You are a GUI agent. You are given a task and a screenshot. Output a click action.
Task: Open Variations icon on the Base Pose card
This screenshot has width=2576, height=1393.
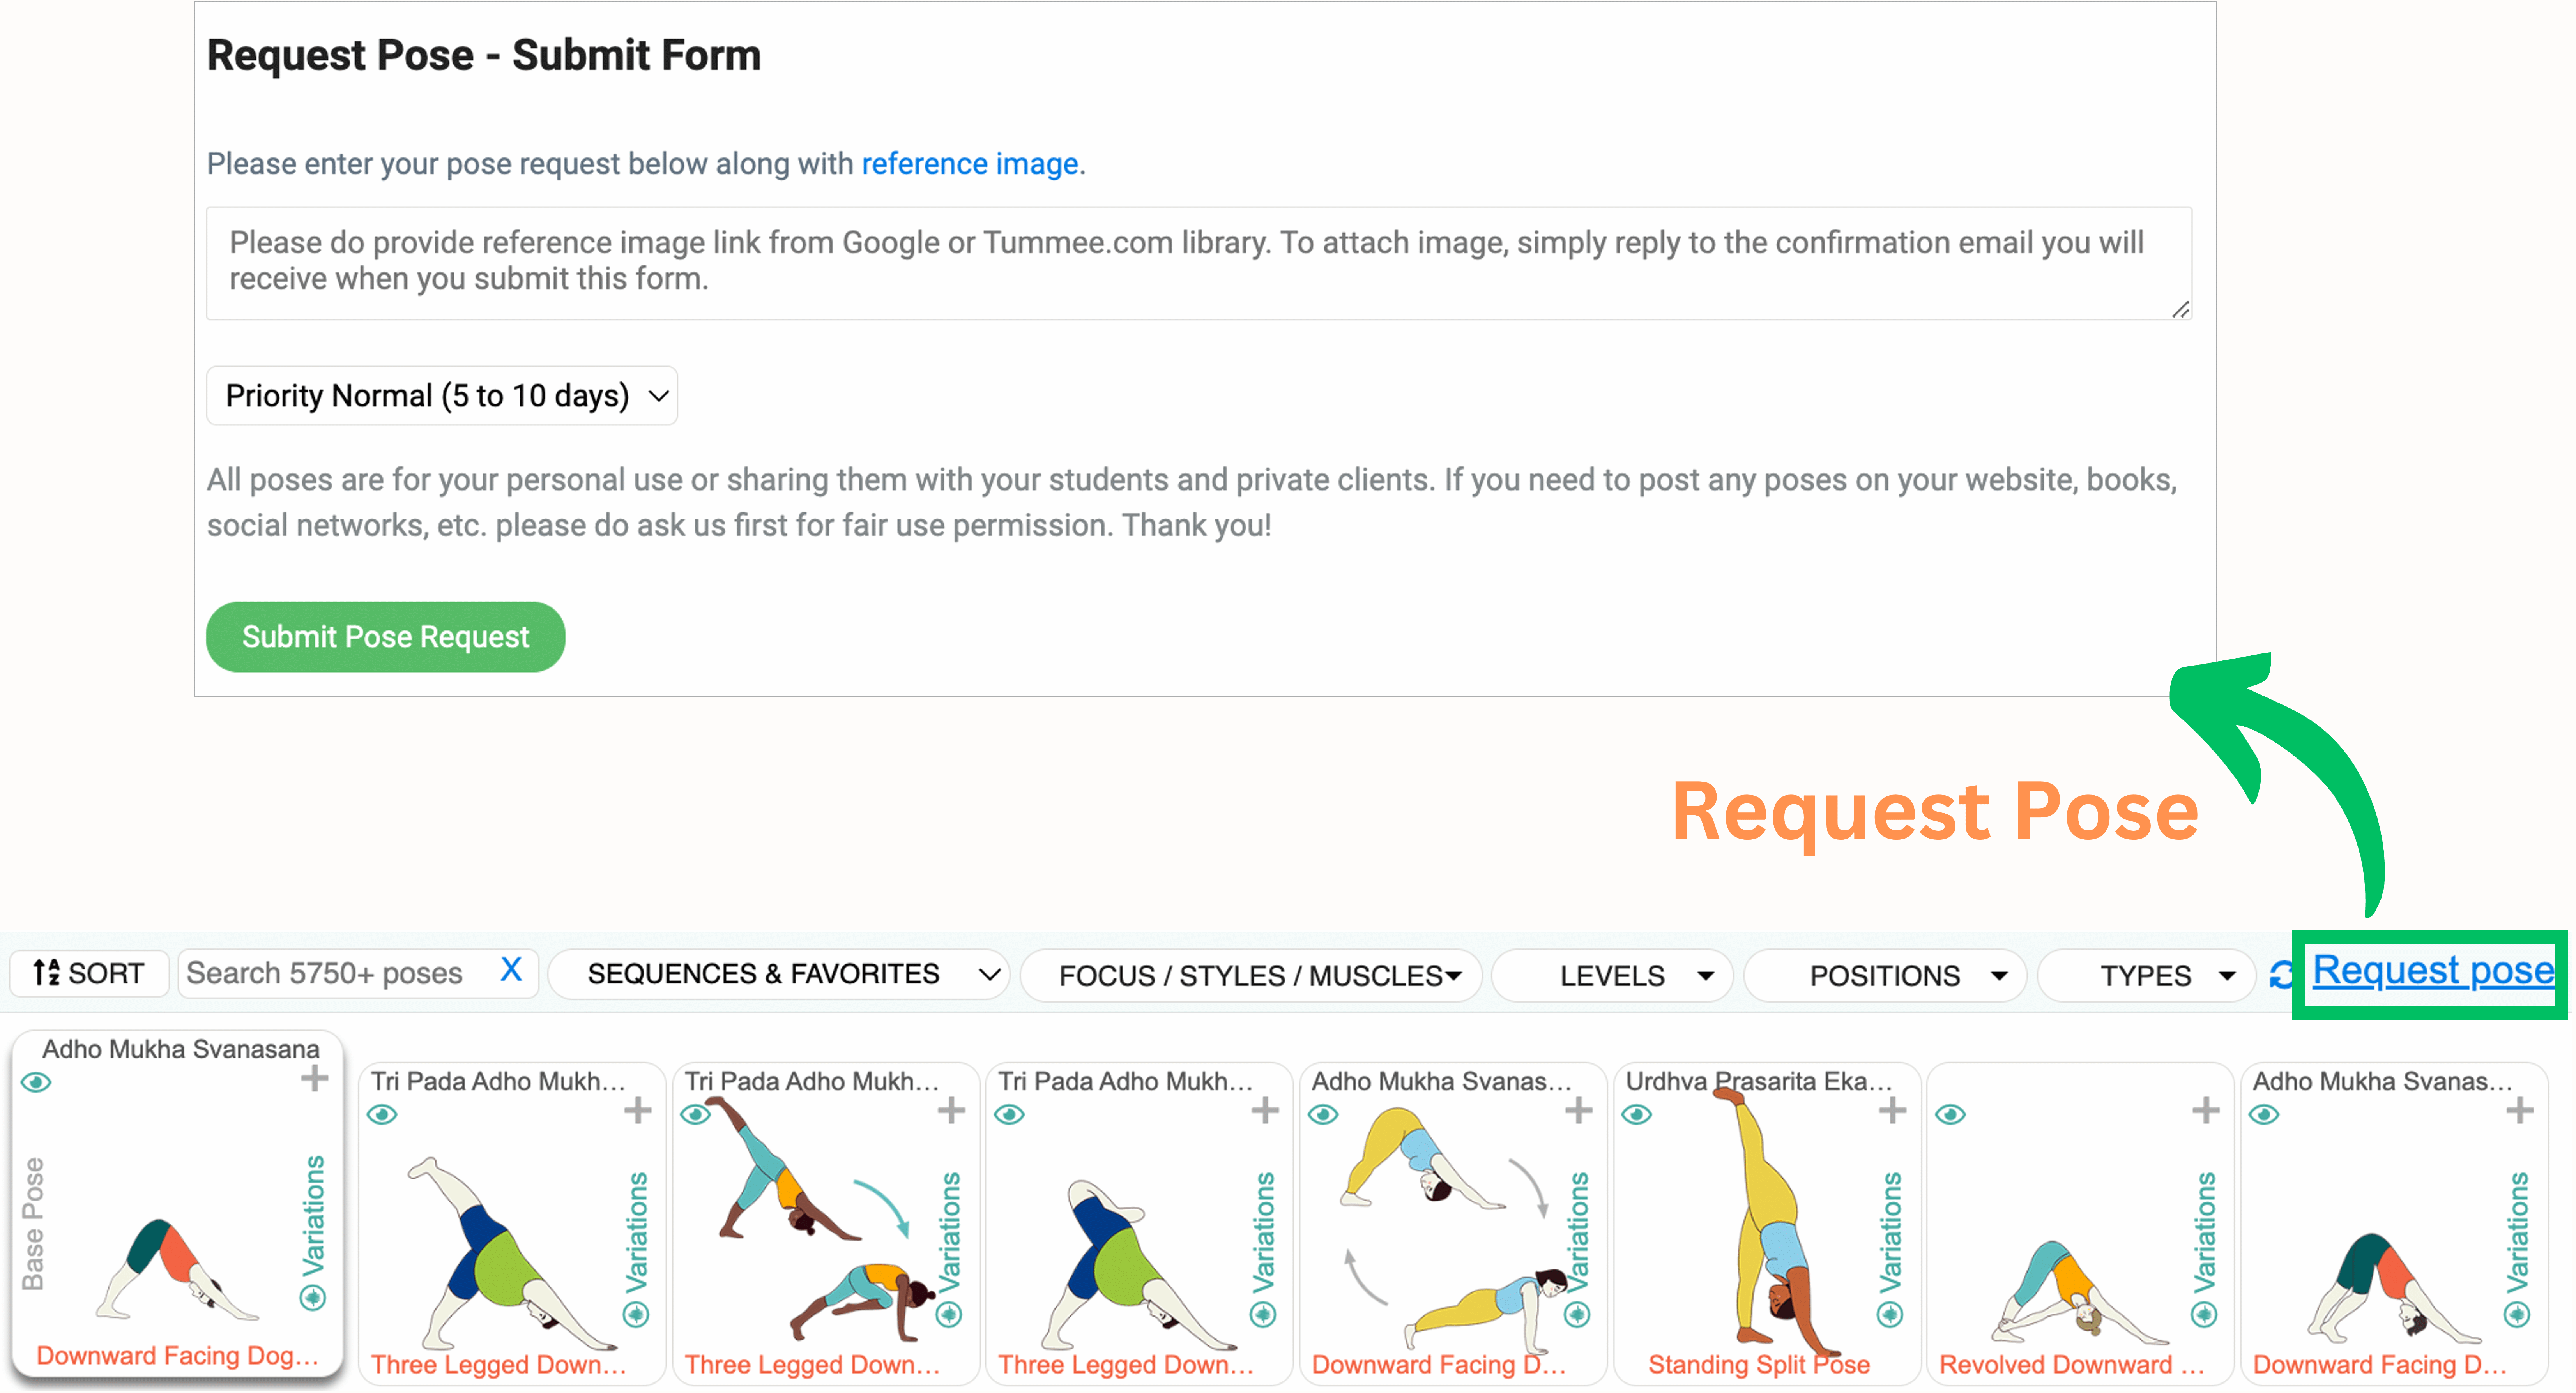[313, 1298]
